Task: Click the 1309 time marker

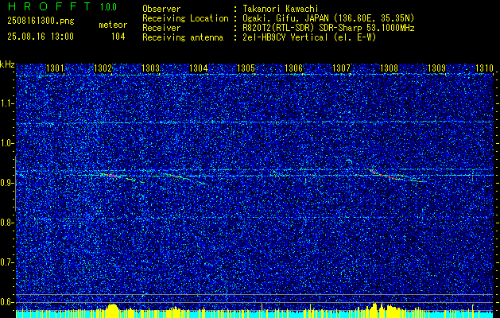Action: (x=437, y=68)
